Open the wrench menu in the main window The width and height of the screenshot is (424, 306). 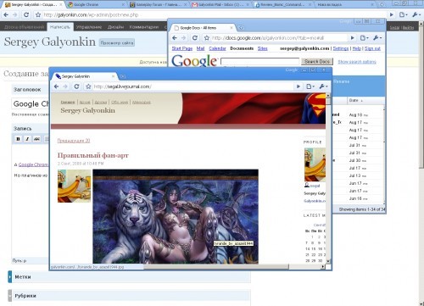coord(416,14)
